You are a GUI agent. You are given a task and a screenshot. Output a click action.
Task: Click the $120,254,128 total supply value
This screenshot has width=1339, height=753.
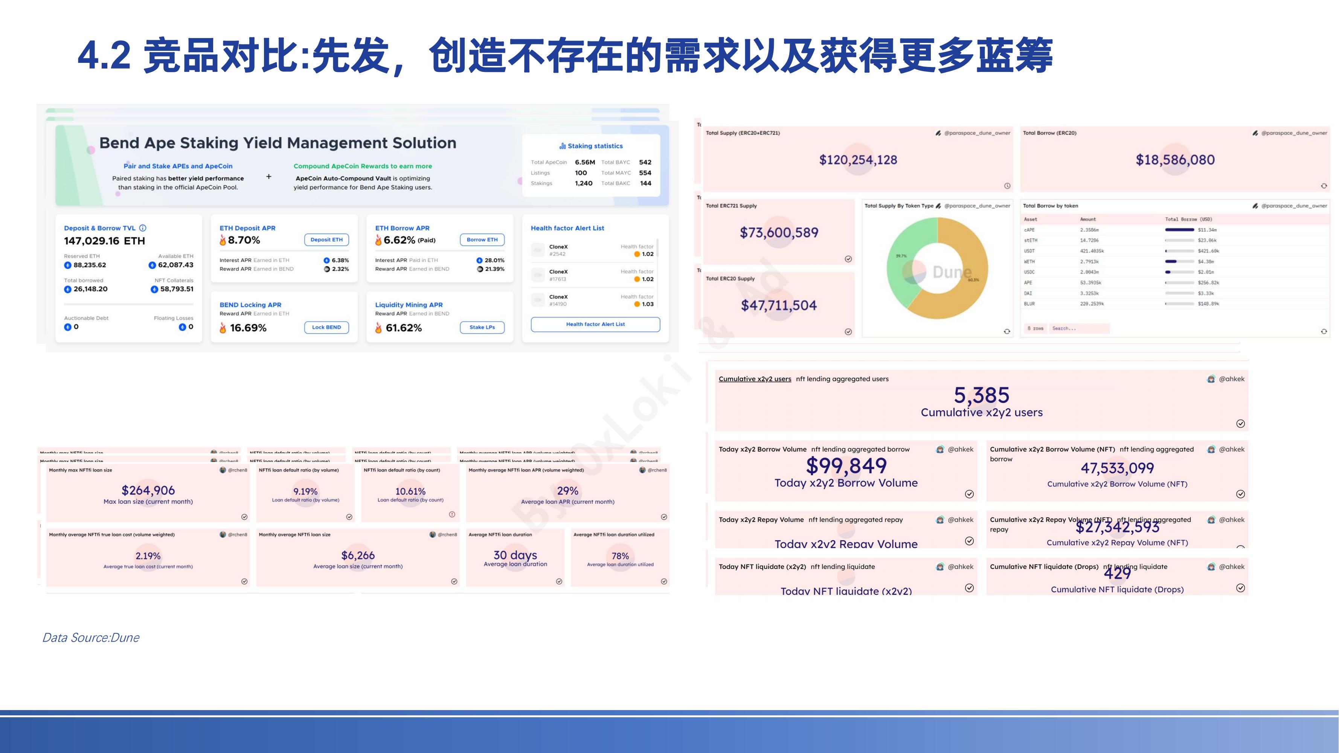point(858,160)
